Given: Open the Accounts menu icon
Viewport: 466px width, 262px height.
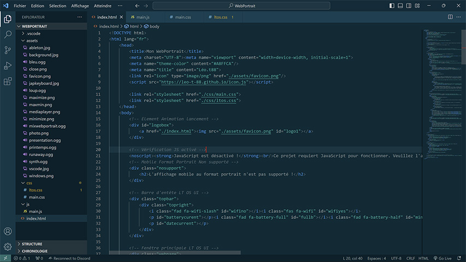Looking at the screenshot, I should point(8,232).
